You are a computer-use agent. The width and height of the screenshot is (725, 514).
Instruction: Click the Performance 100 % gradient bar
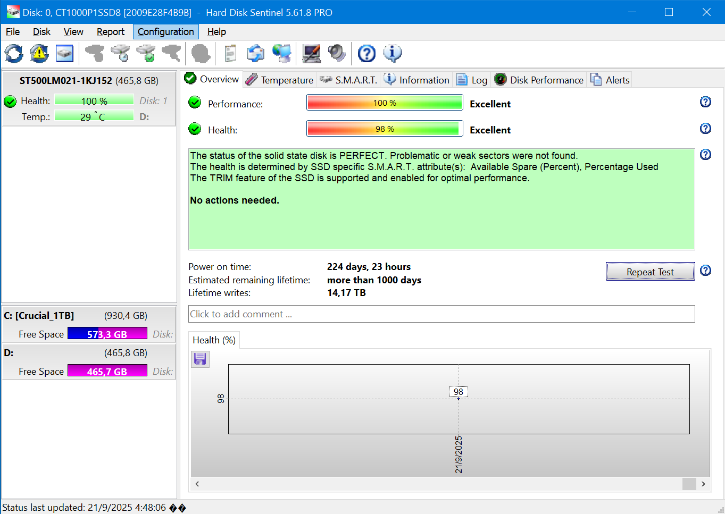click(x=385, y=103)
